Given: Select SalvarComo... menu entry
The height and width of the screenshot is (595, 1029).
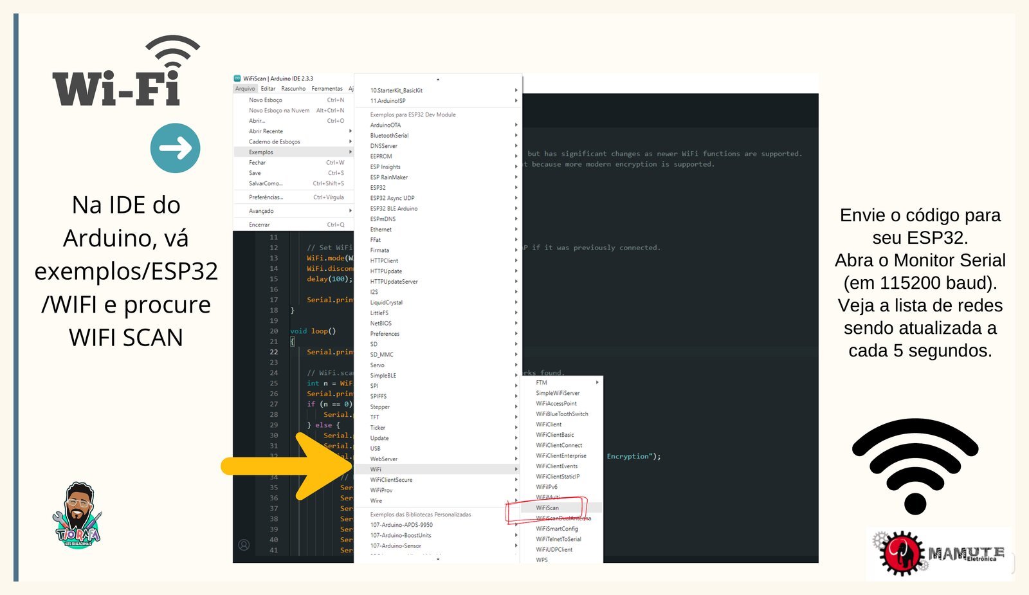Looking at the screenshot, I should [293, 183].
